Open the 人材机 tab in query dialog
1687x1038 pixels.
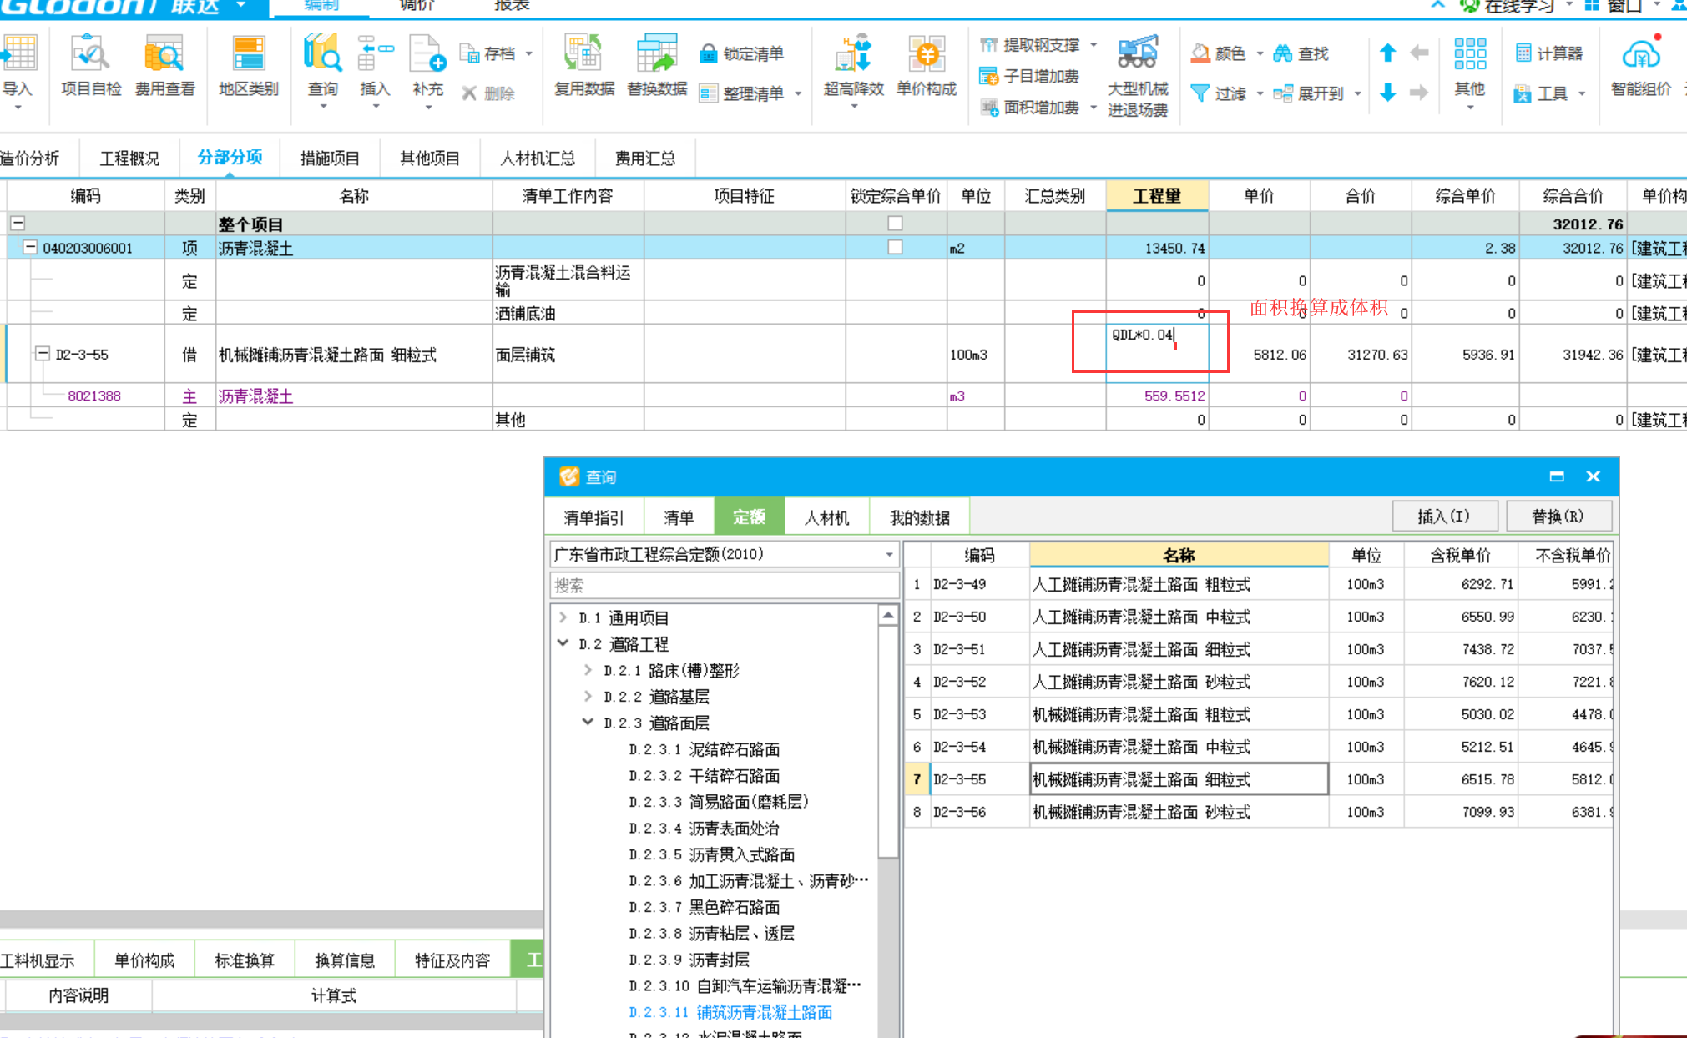coord(826,517)
